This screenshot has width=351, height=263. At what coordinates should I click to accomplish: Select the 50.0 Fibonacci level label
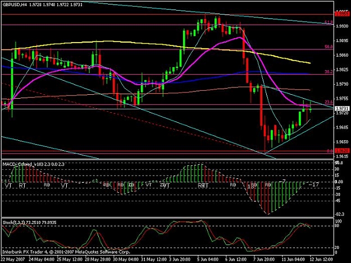(329, 47)
